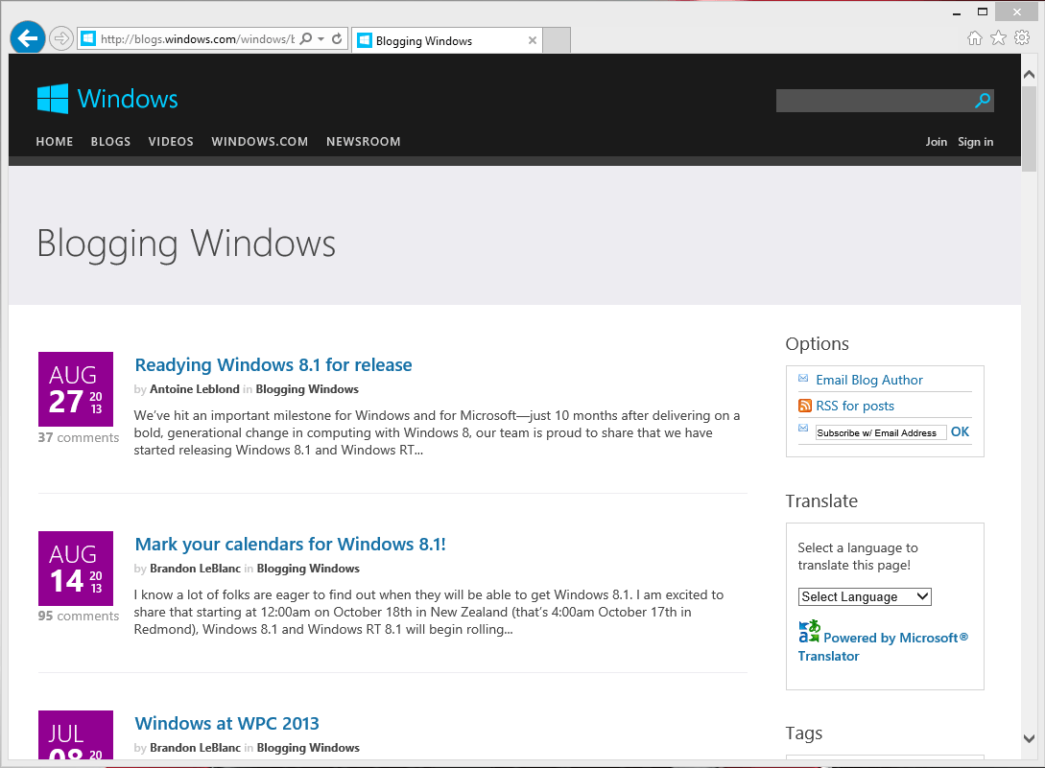Open the BLOGS navigation item

coord(110,141)
